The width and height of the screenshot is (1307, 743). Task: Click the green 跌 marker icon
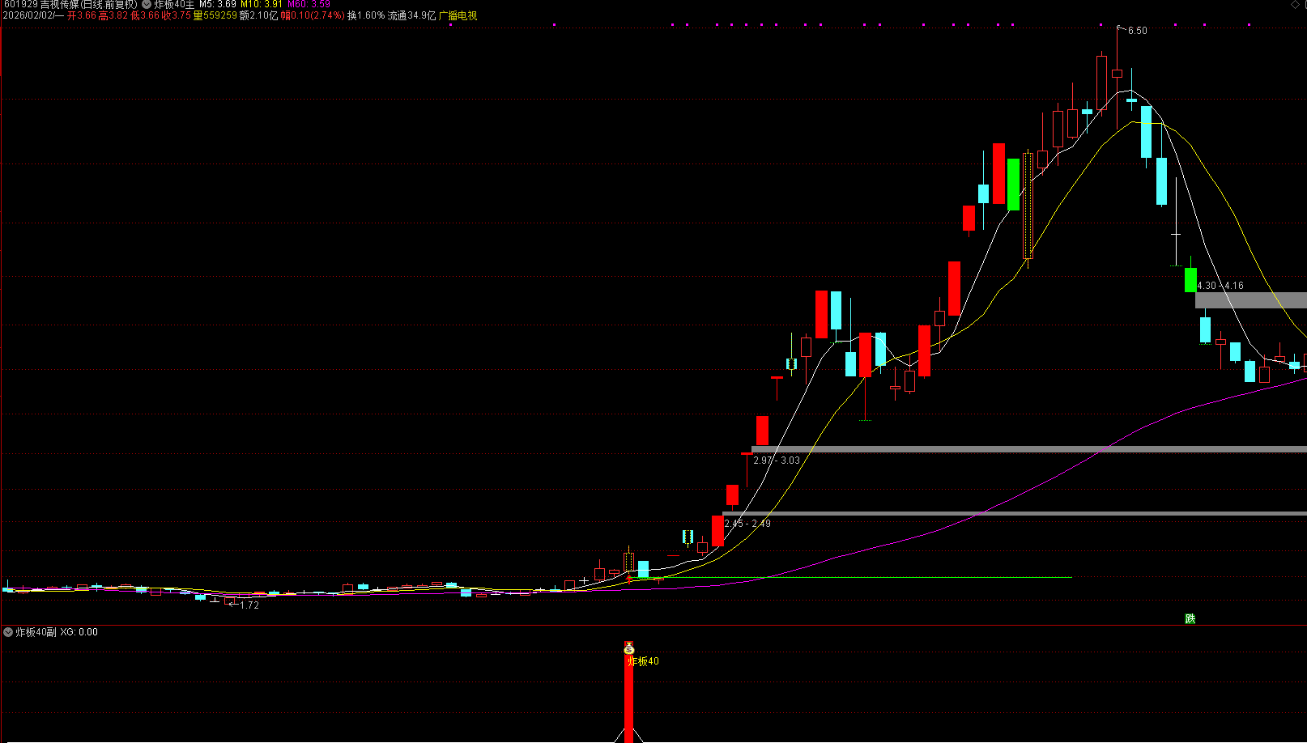pyautogui.click(x=1190, y=618)
